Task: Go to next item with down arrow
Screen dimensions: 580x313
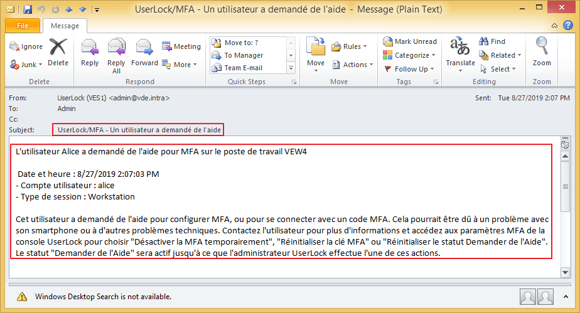Action: pos(82,9)
